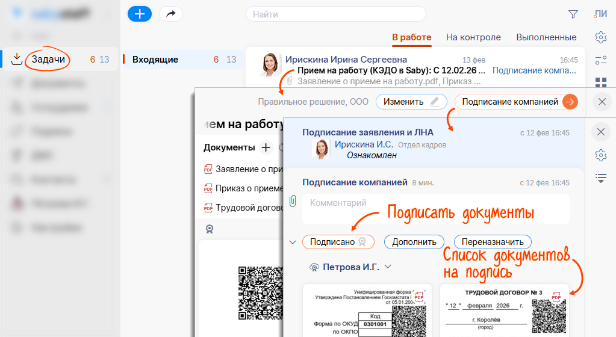Click the blue plus create button
Viewport: 616px width, 337px height.
point(140,14)
